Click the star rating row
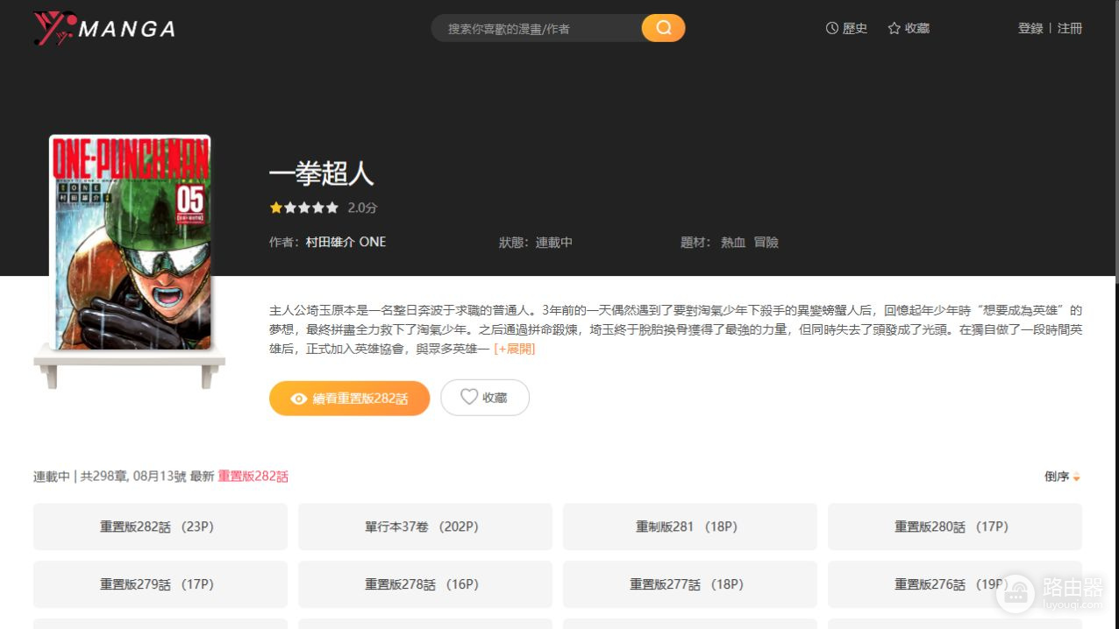The image size is (1119, 629). [304, 208]
